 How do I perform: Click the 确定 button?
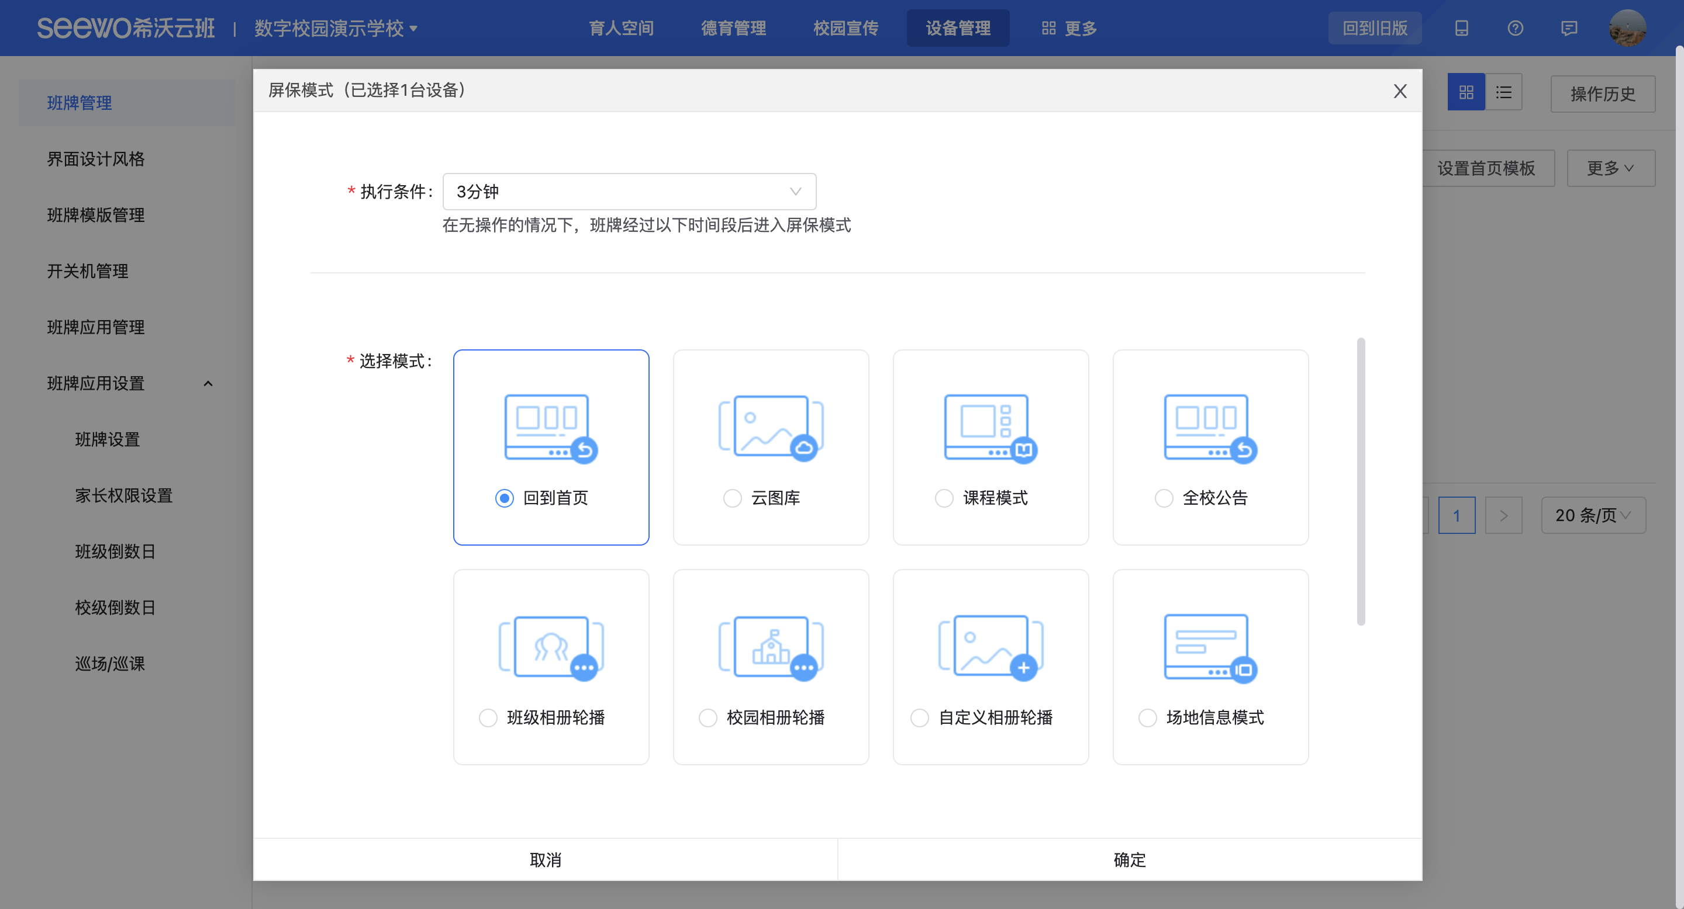pyautogui.click(x=1130, y=860)
